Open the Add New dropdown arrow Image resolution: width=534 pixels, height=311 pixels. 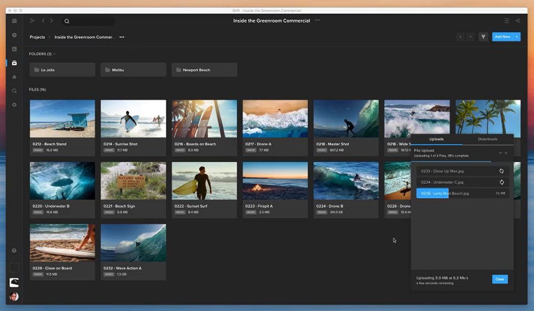point(517,37)
